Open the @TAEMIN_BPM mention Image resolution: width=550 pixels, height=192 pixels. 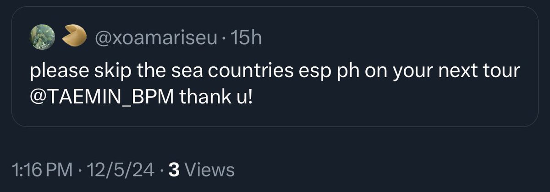click(x=102, y=97)
